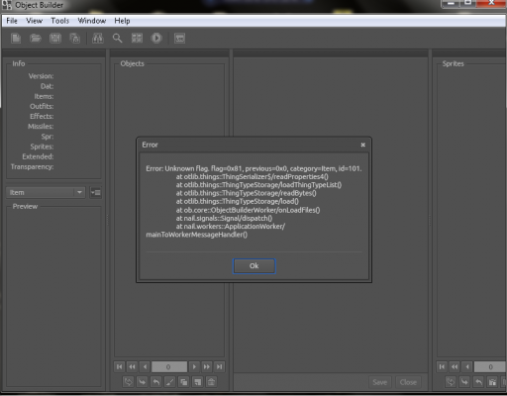
Task: Click the Animation play toolbar icon
Action: click(x=156, y=39)
